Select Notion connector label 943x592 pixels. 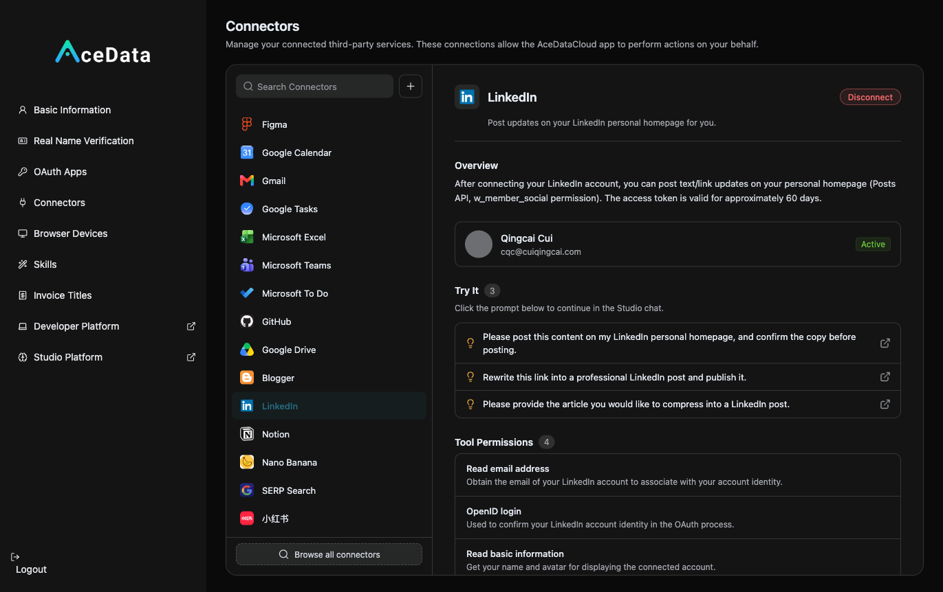[x=276, y=434]
